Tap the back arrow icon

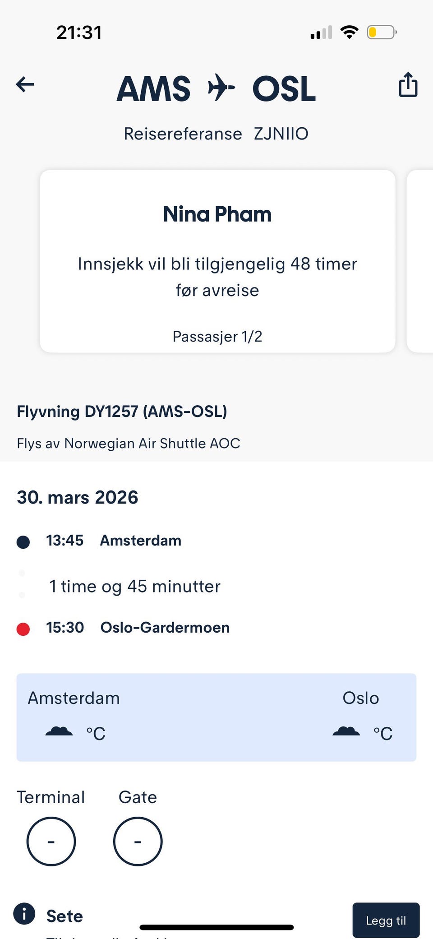tap(25, 84)
